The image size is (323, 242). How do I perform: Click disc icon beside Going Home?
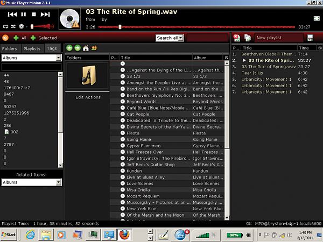coord(123,139)
